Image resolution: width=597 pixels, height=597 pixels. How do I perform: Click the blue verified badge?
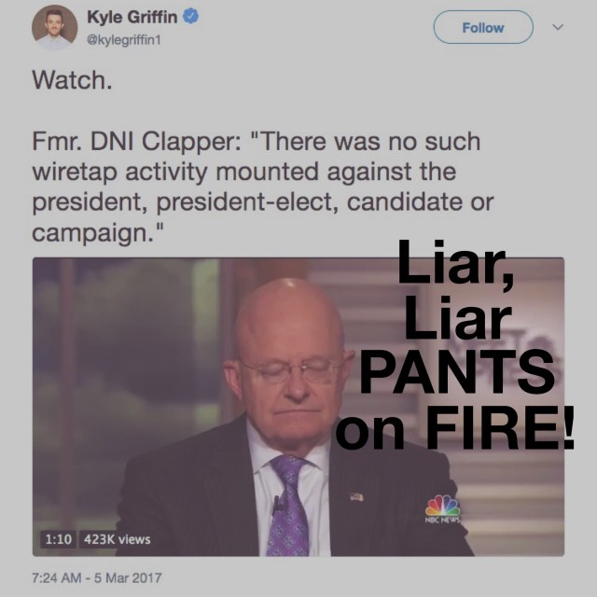190,17
